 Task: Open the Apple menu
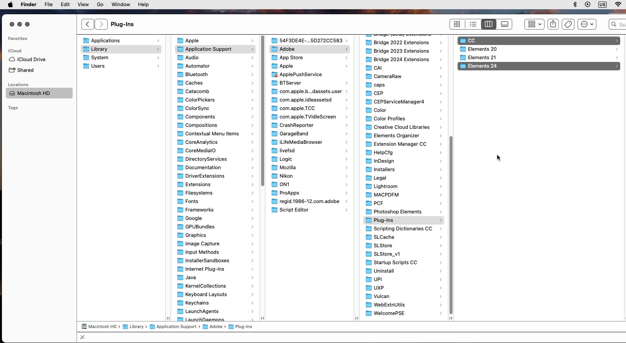(x=10, y=5)
